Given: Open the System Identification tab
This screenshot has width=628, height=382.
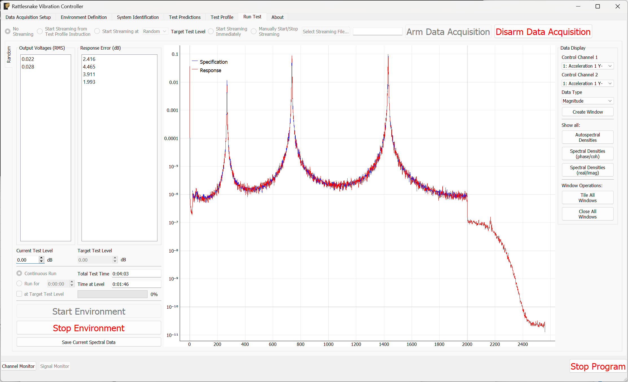Looking at the screenshot, I should click(x=138, y=17).
